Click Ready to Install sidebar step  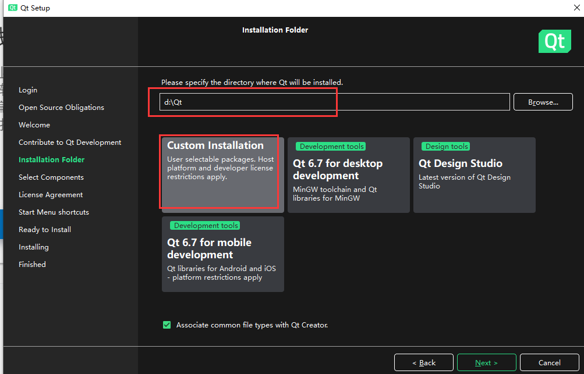[45, 230]
